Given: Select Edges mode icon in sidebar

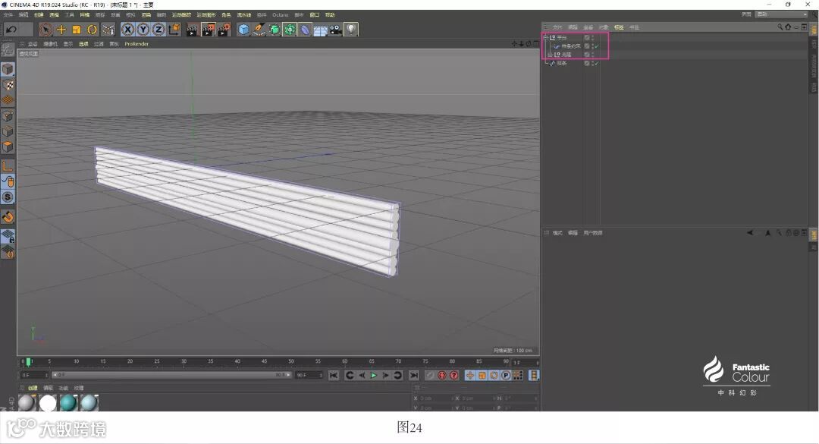Looking at the screenshot, I should click(8, 131).
